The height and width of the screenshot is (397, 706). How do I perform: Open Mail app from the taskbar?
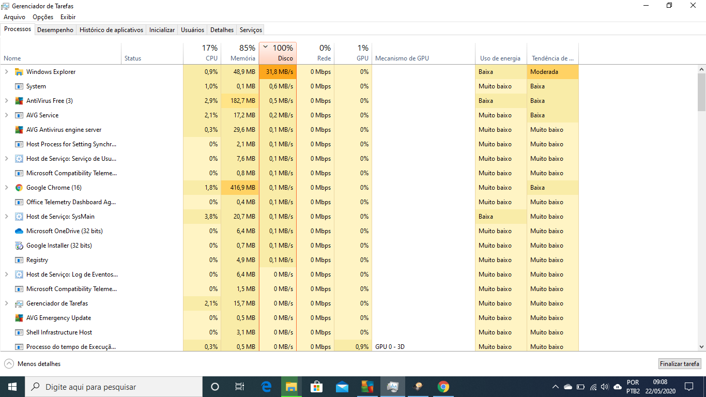342,387
